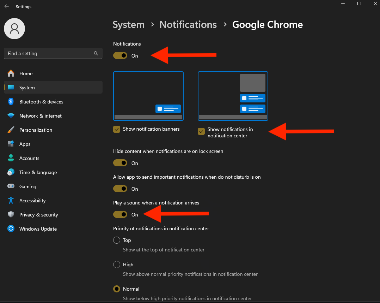Screen dimensions: 380x303
Task: Open Accounts settings label
Action: click(x=29, y=158)
